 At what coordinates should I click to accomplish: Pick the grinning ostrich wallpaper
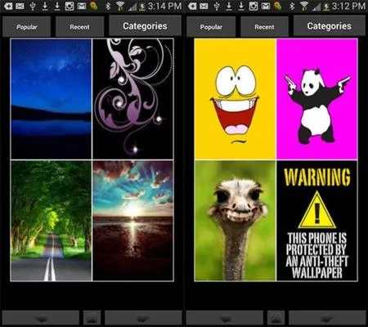pyautogui.click(x=236, y=221)
